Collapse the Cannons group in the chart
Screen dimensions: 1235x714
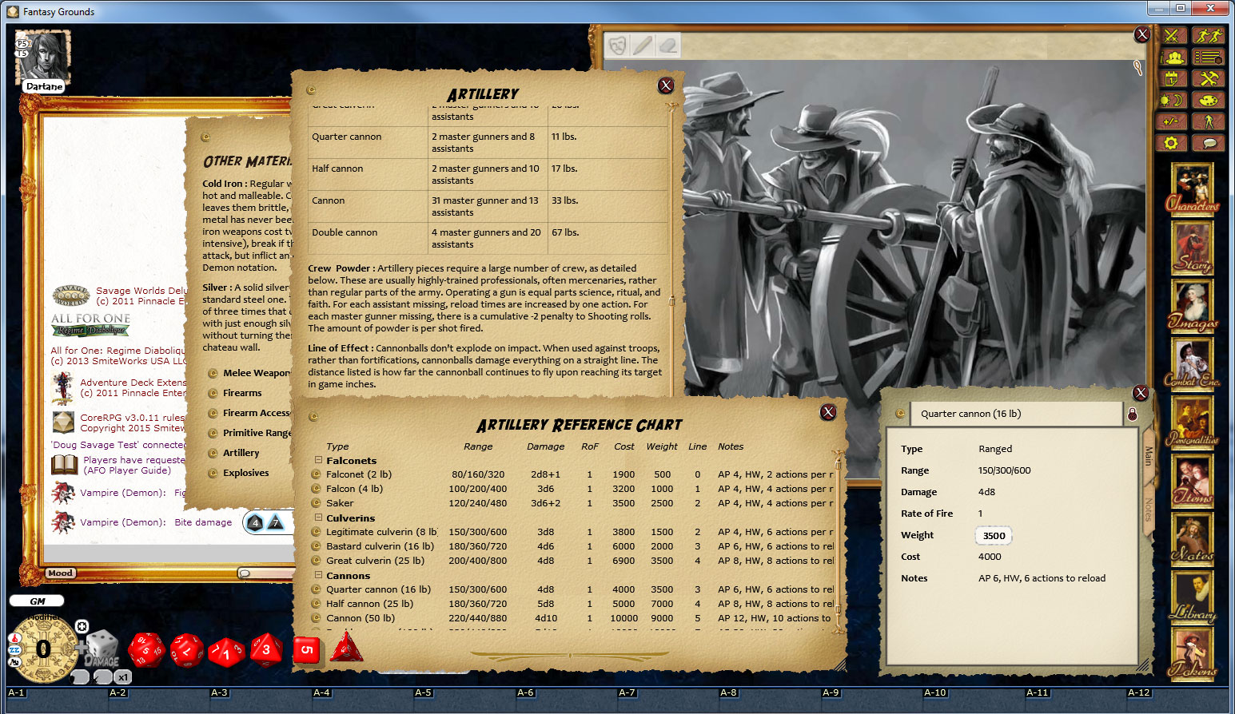[317, 575]
